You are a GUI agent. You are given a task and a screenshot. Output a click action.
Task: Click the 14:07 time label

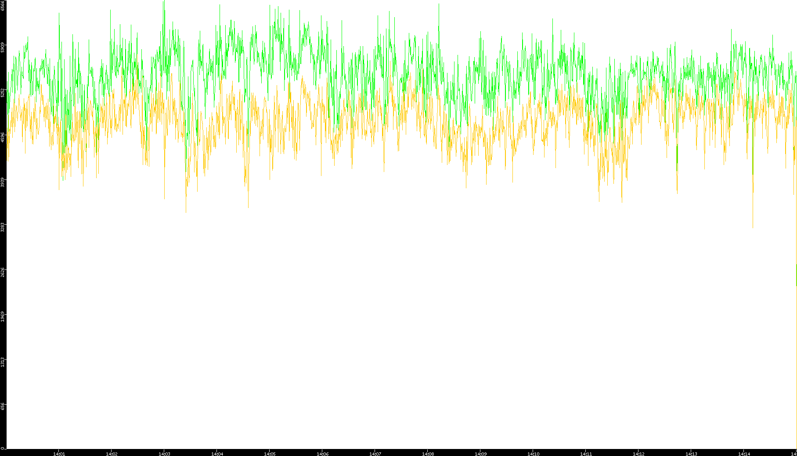coord(375,454)
